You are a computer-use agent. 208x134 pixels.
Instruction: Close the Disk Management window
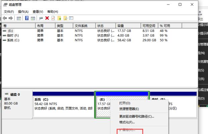[x=192, y=5]
